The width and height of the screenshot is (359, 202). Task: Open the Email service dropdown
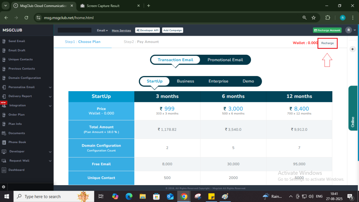pos(102,30)
